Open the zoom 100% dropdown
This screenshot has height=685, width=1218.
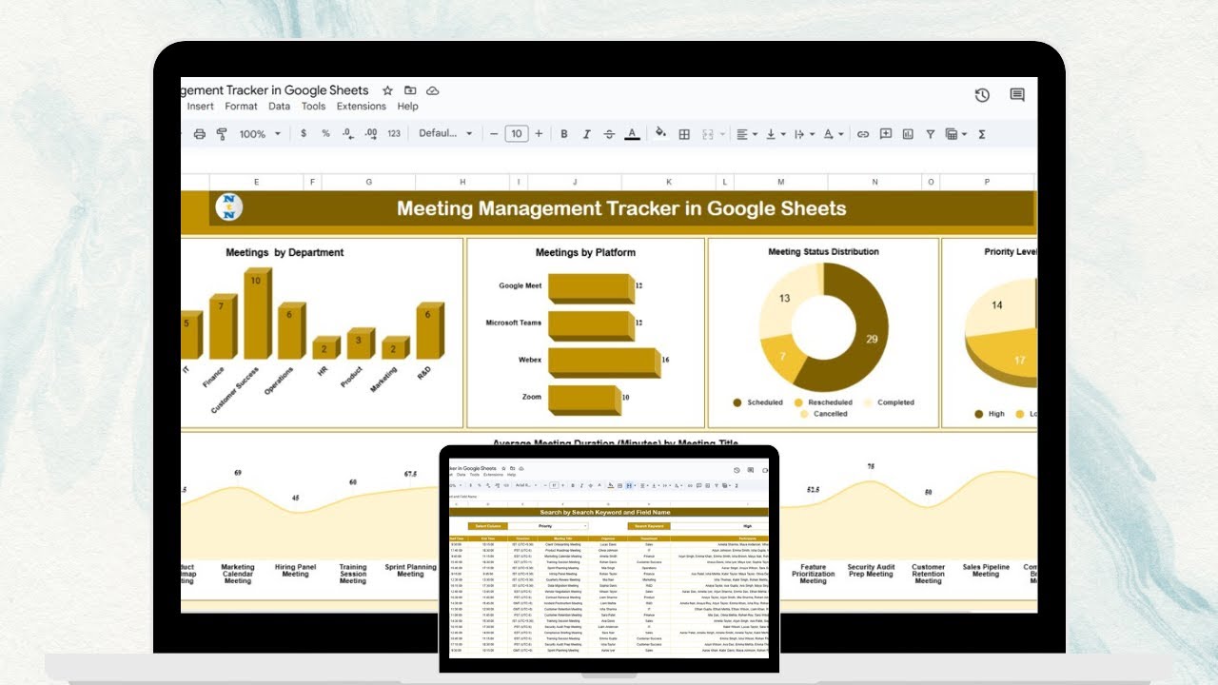pos(260,134)
